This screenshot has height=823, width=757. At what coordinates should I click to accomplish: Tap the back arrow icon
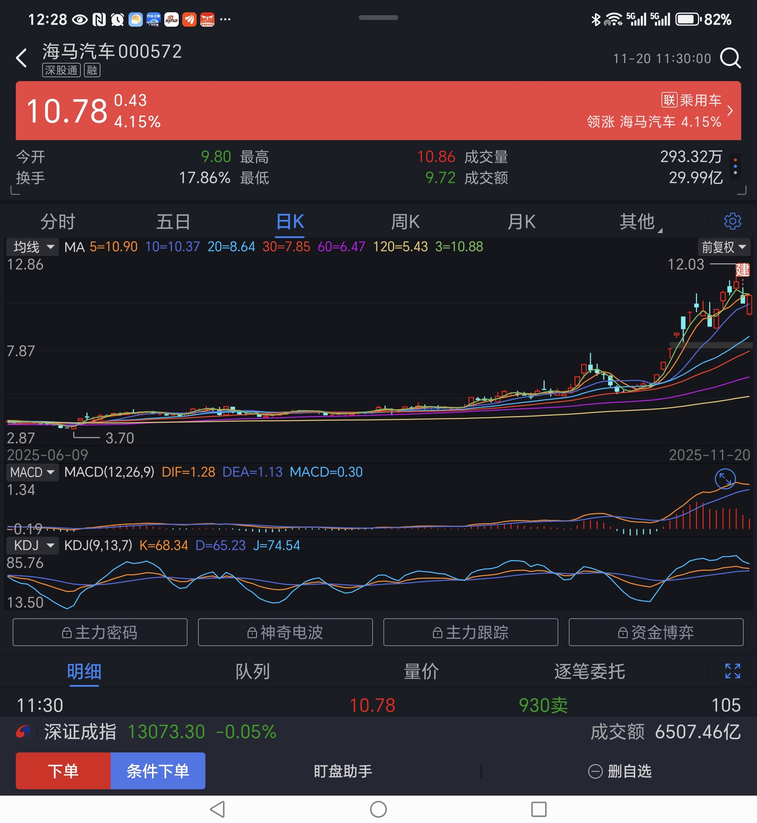point(21,58)
